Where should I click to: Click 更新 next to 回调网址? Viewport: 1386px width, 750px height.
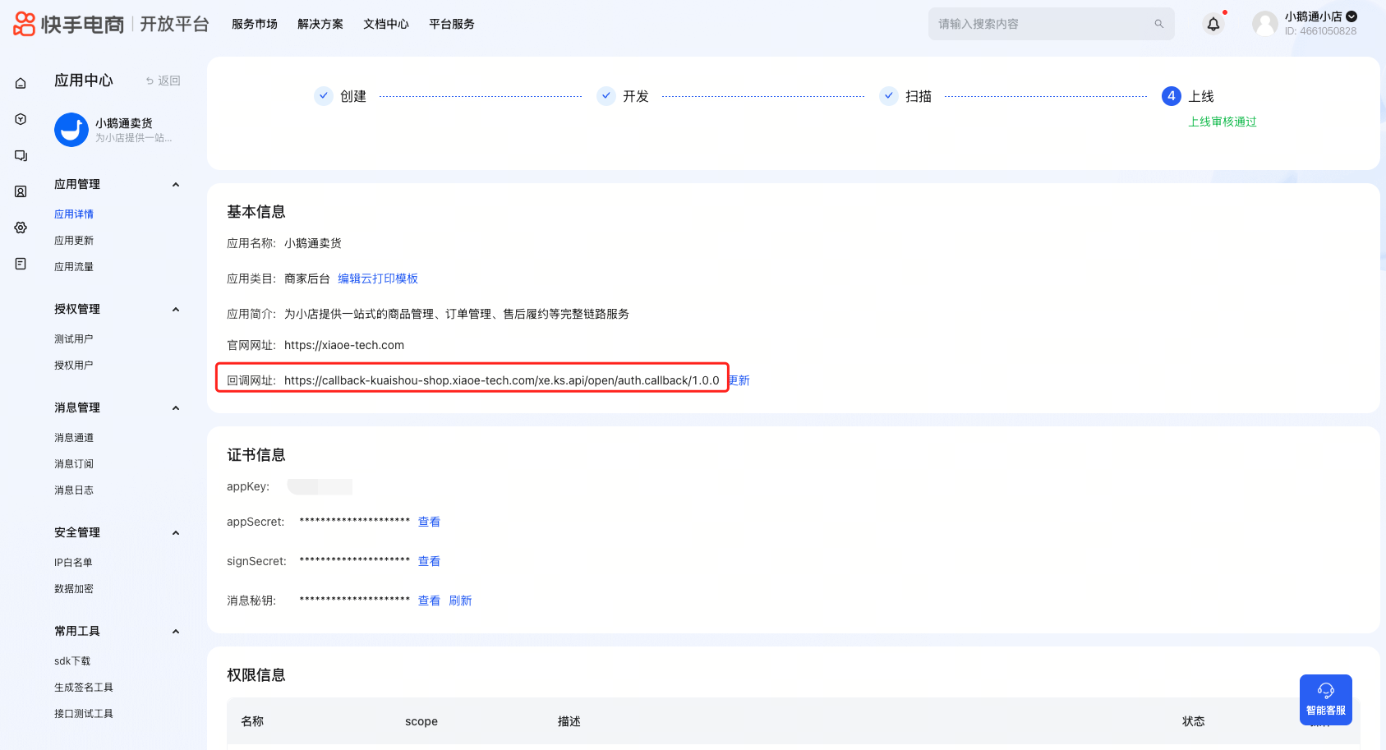coord(739,380)
